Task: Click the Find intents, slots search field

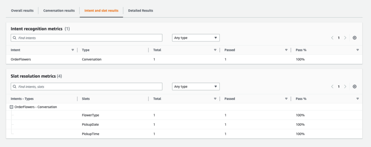Action: click(86, 87)
